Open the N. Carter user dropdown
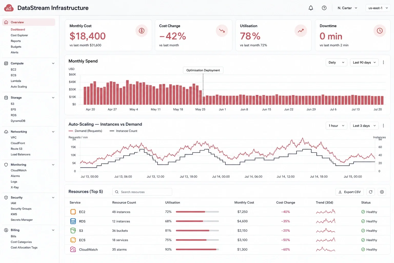 (x=348, y=8)
